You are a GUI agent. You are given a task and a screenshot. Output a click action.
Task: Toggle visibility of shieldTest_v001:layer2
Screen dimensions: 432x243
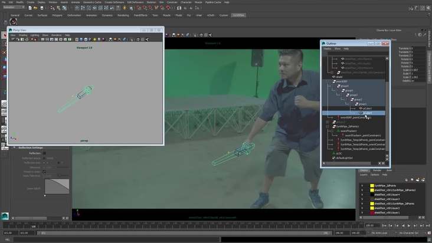point(362,208)
